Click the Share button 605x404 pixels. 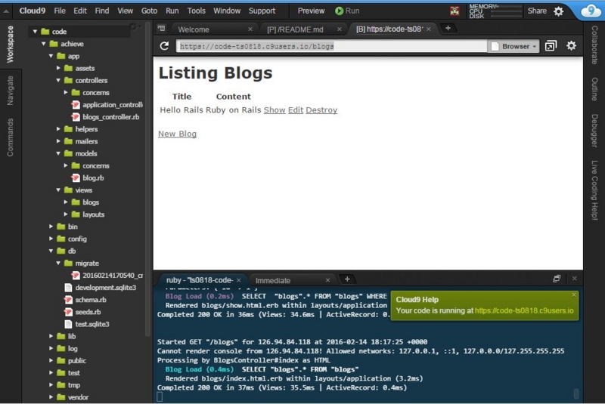537,11
